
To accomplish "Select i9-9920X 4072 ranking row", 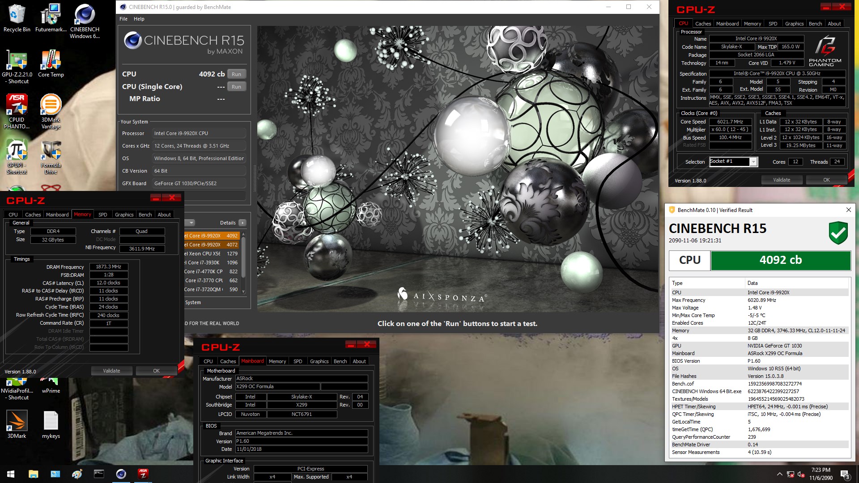I will 212,245.
